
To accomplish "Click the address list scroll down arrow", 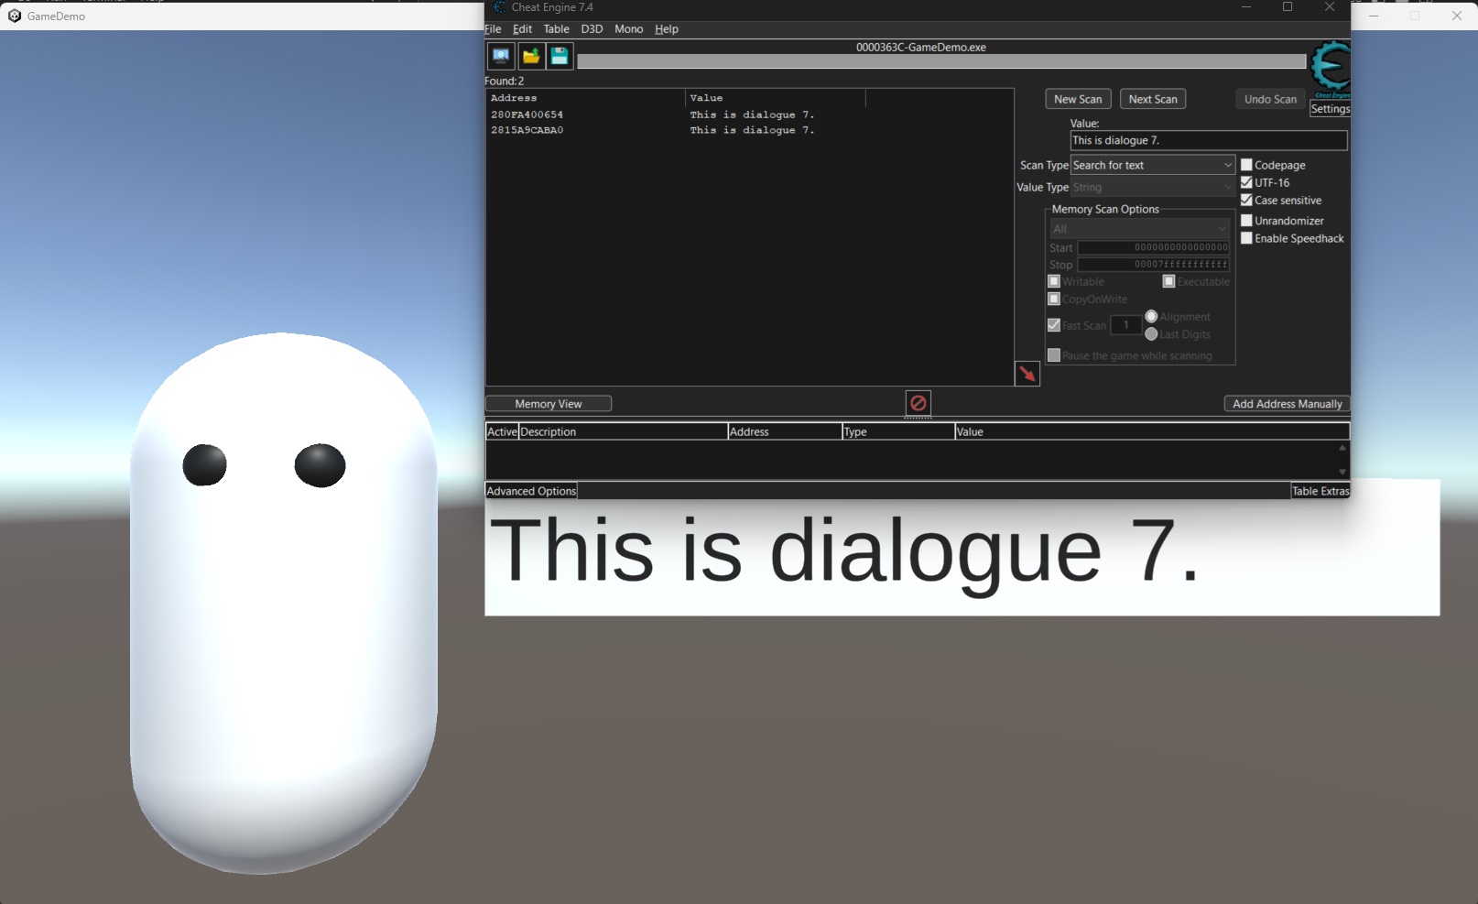I will [1342, 472].
